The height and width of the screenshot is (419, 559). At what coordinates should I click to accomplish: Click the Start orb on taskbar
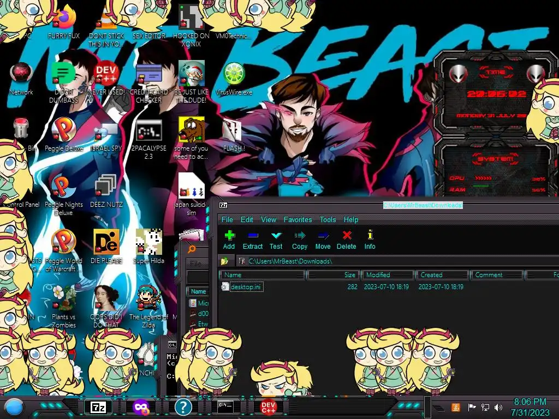coord(14,407)
